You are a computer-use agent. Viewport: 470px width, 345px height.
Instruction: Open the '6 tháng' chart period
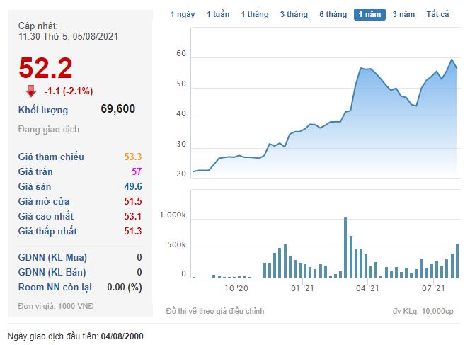333,14
